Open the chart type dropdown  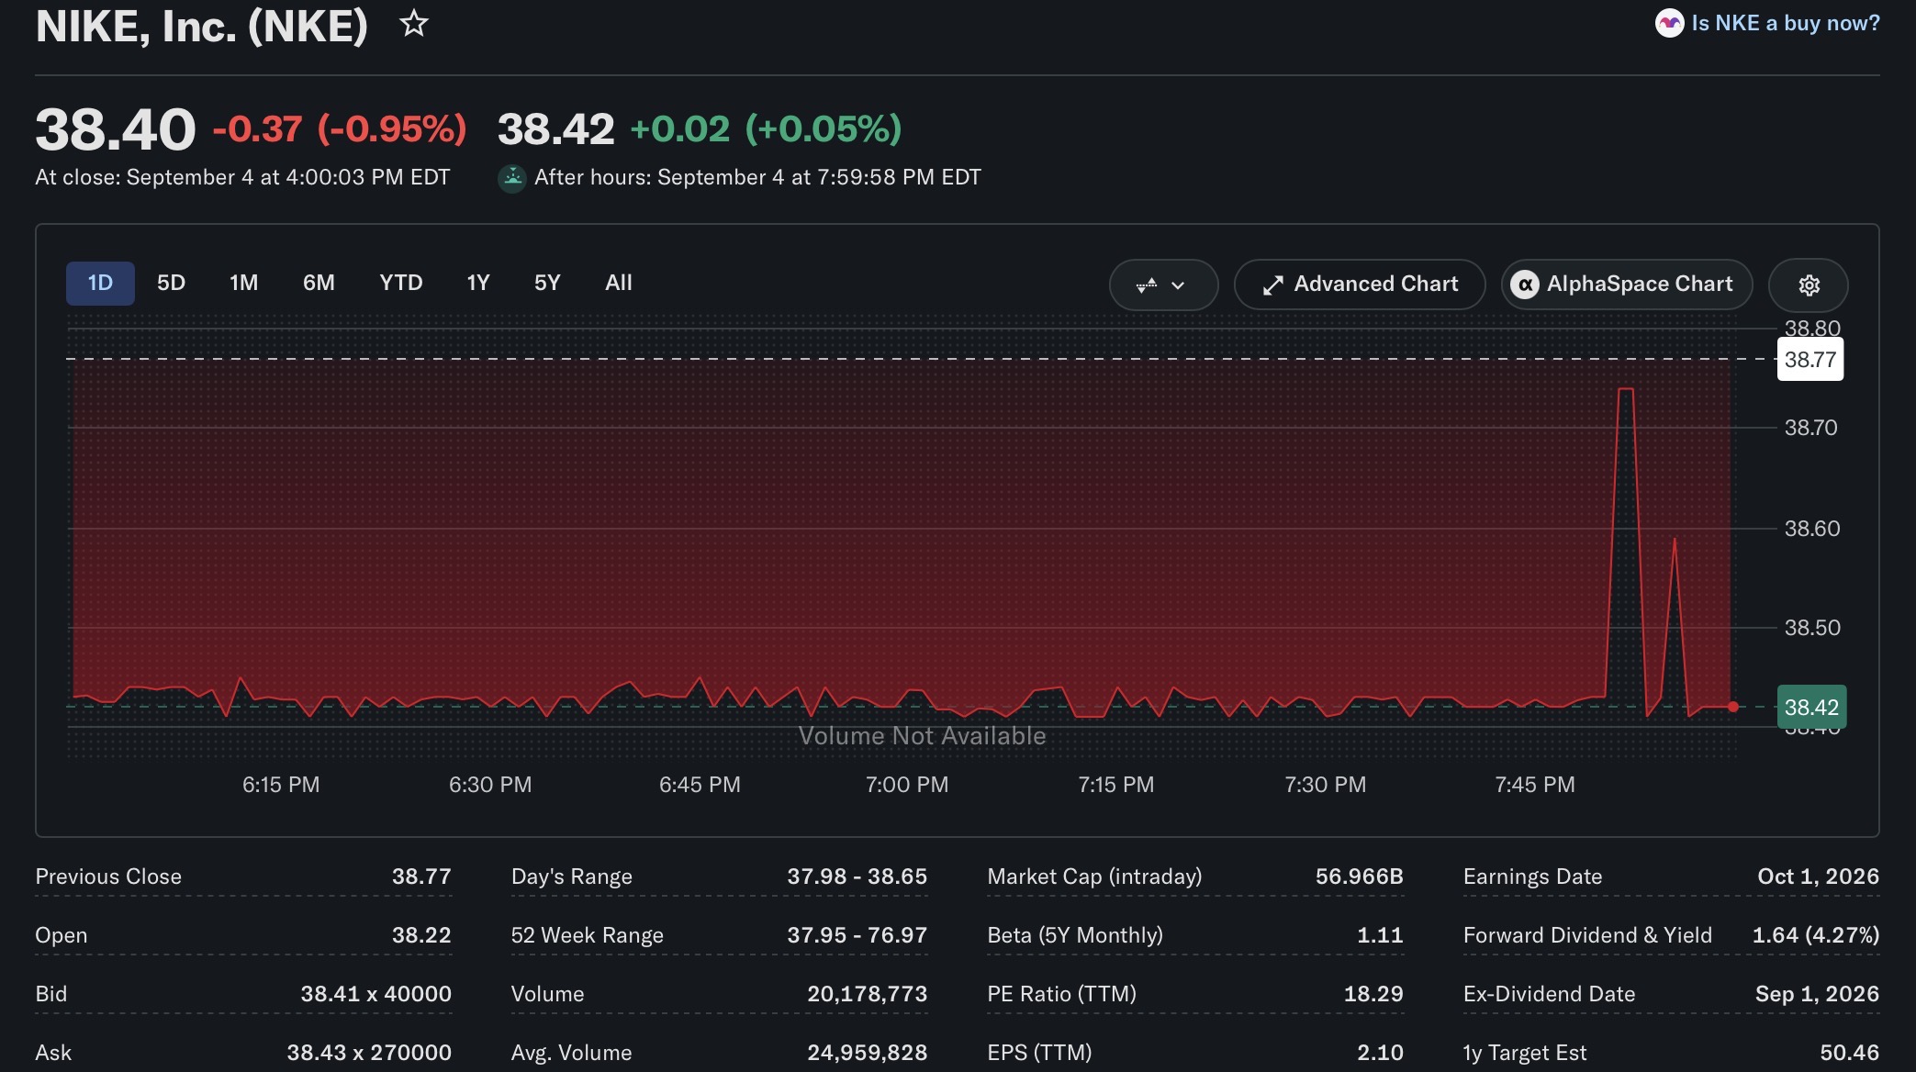coord(1163,285)
